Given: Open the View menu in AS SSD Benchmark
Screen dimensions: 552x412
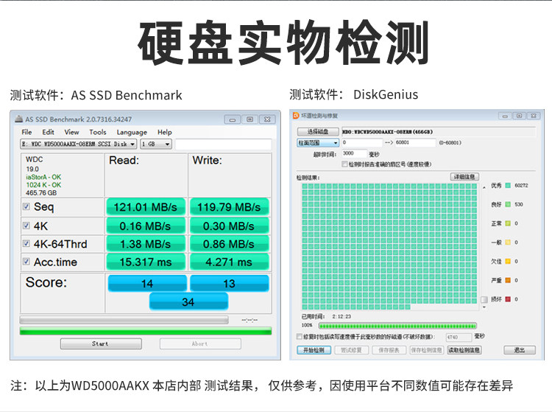Looking at the screenshot, I should click(71, 132).
